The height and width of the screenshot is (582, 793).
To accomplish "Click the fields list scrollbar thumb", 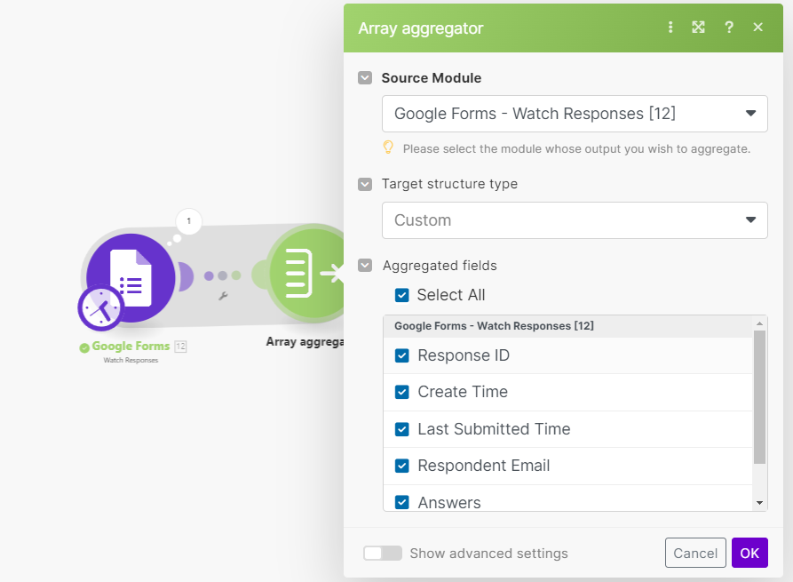I will point(759,397).
